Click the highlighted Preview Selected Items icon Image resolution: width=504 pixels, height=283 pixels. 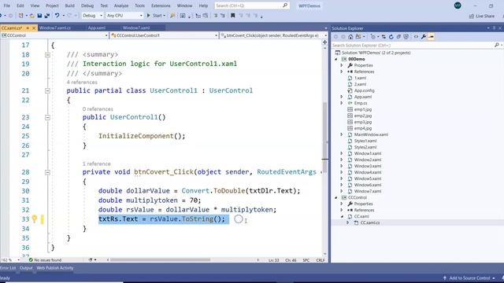432,37
